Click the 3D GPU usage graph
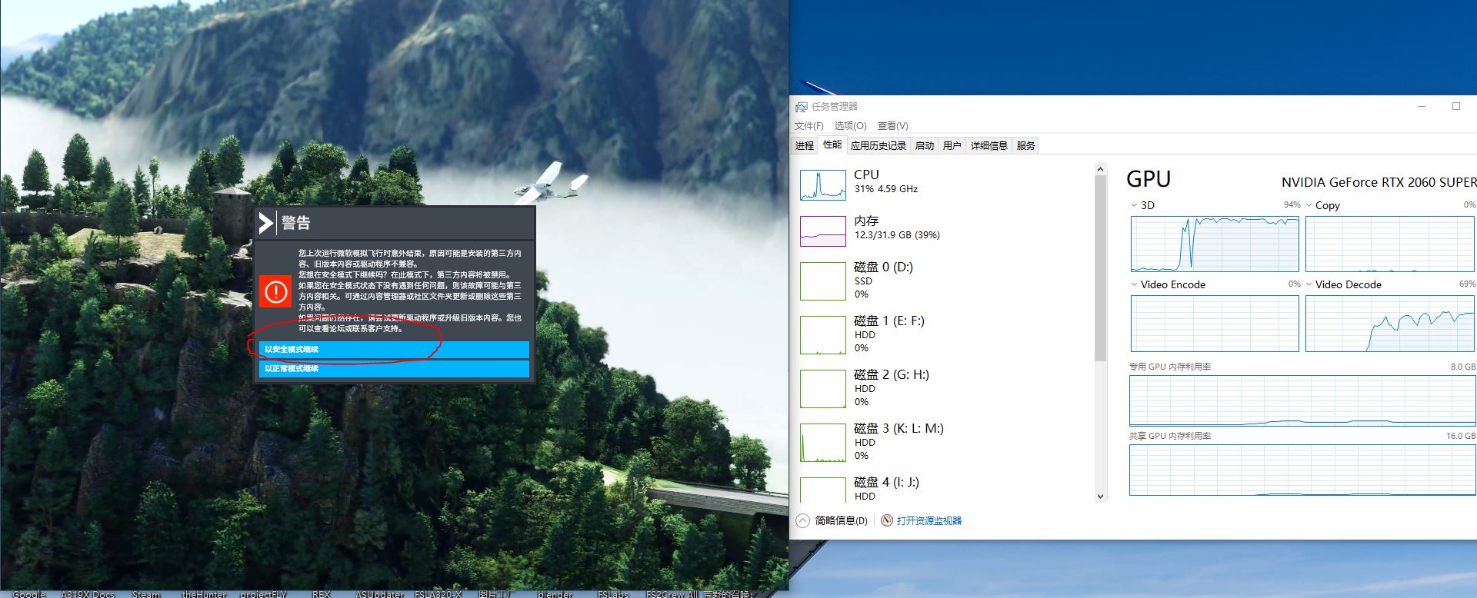 point(1215,244)
